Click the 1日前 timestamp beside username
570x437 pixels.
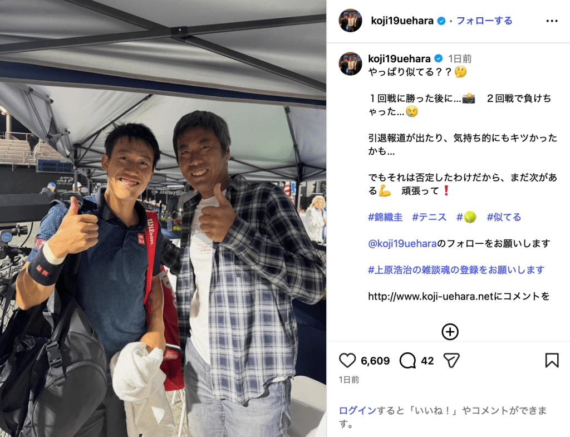[460, 58]
